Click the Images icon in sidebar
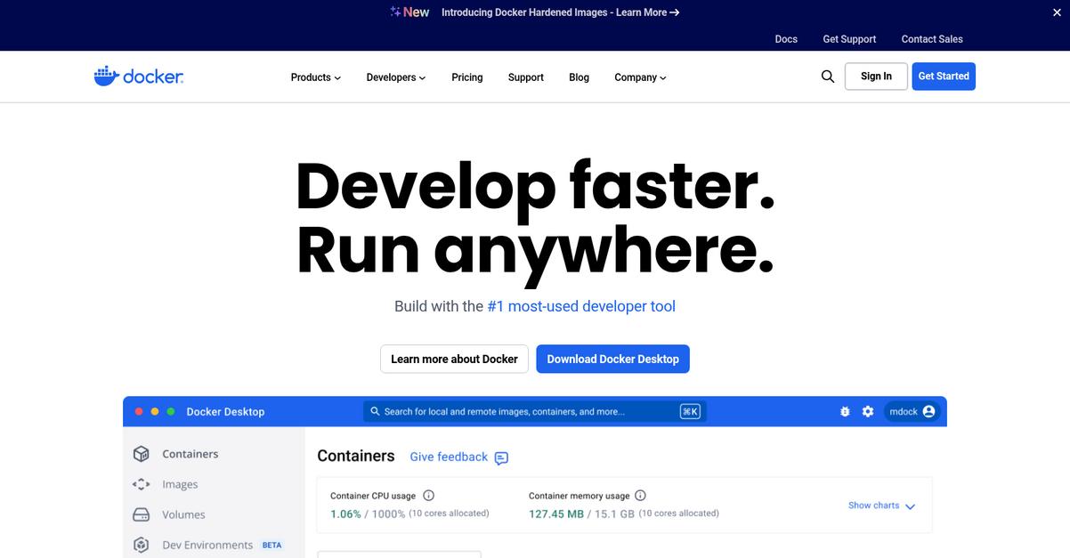This screenshot has width=1070, height=558. pyautogui.click(x=141, y=484)
